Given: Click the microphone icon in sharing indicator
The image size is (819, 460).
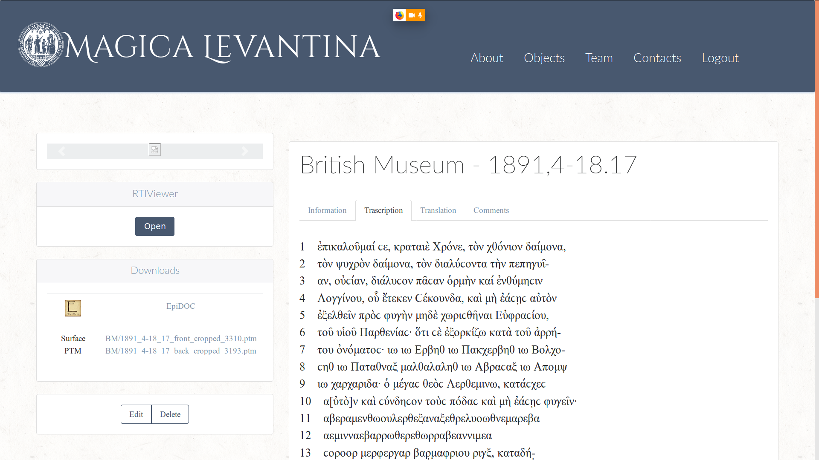Looking at the screenshot, I should 420,15.
